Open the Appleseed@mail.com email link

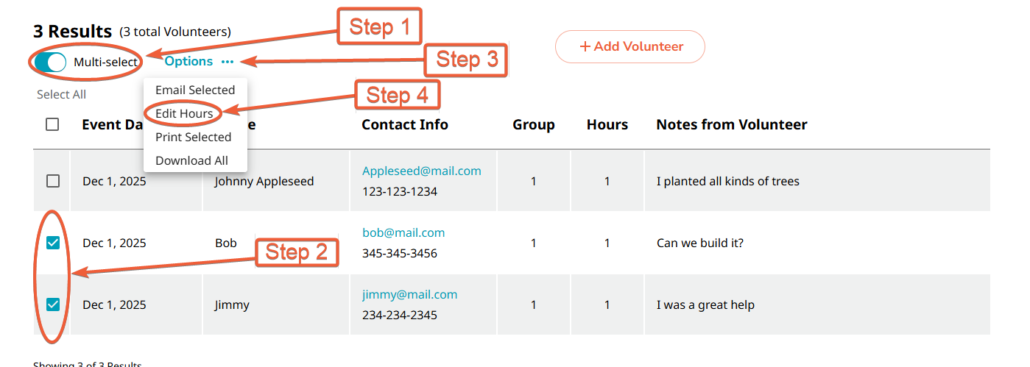421,171
